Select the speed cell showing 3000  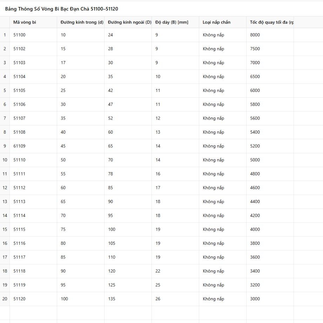[270, 299]
